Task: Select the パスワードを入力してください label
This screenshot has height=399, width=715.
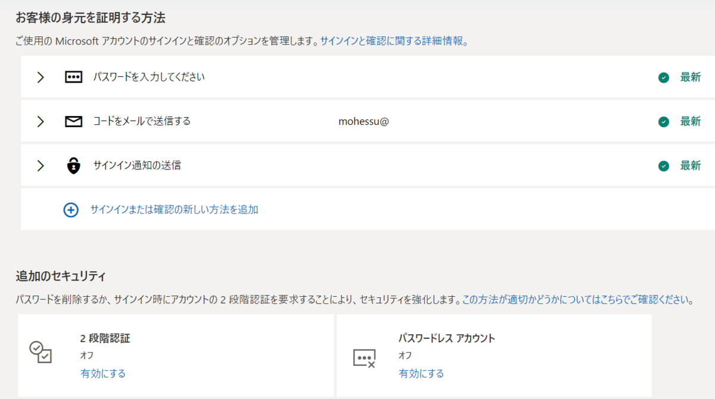Action: 149,77
